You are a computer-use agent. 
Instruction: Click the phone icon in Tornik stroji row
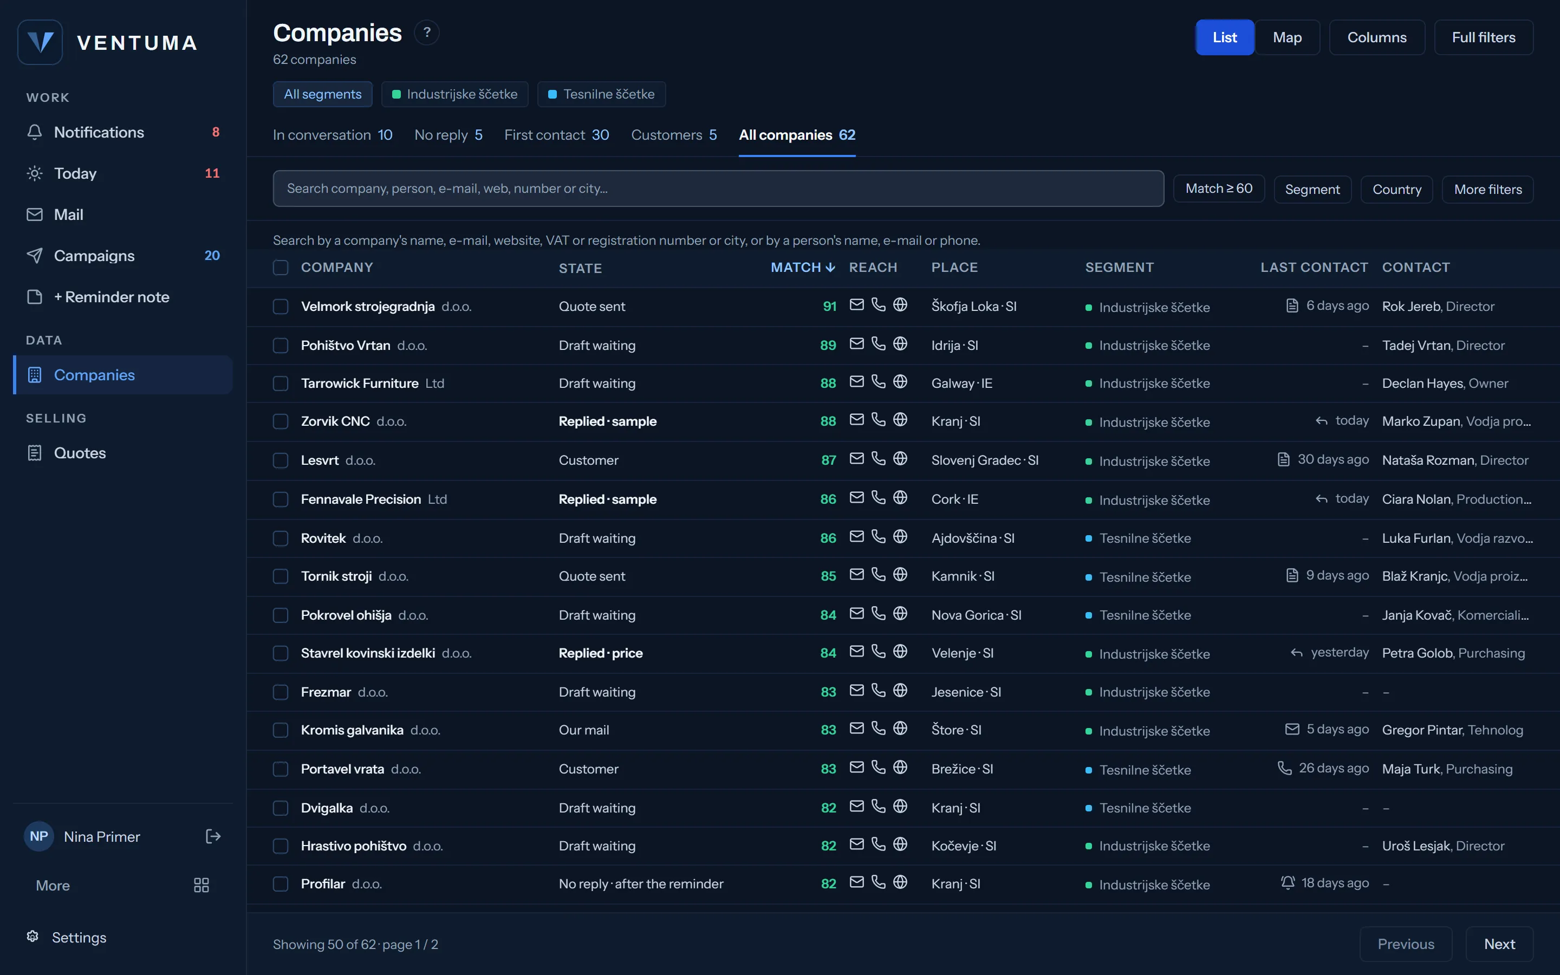[x=878, y=575]
